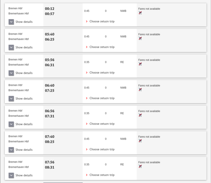
Task: Choose return trip for 05:40 departure
Action: click(102, 47)
